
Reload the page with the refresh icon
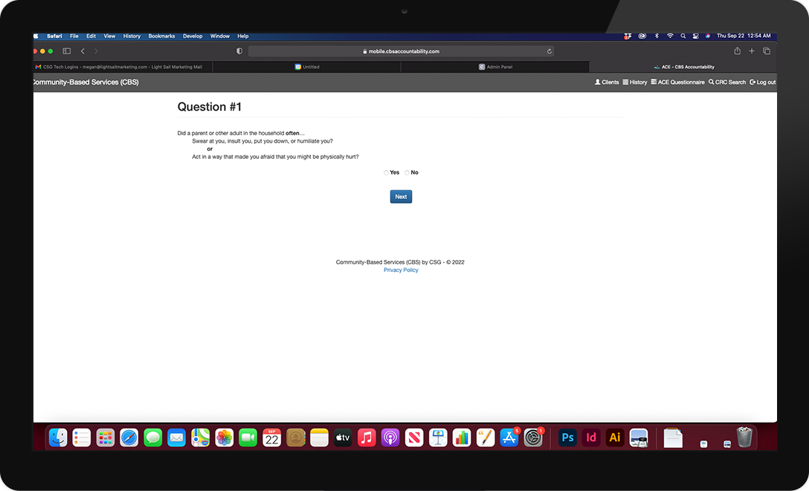(x=549, y=51)
